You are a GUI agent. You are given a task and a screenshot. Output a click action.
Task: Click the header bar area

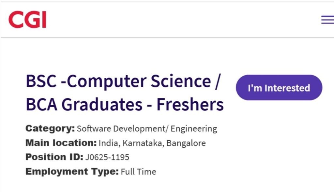click(x=167, y=20)
